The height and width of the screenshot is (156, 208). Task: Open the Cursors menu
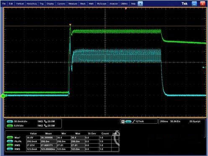[x=61, y=4]
